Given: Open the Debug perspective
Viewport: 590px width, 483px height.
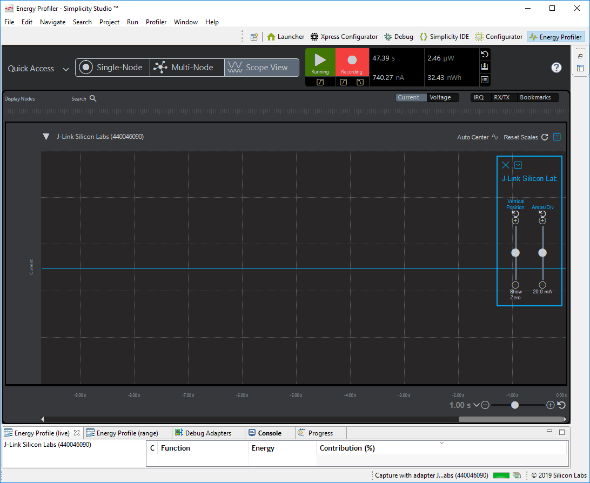Looking at the screenshot, I should pyautogui.click(x=399, y=37).
